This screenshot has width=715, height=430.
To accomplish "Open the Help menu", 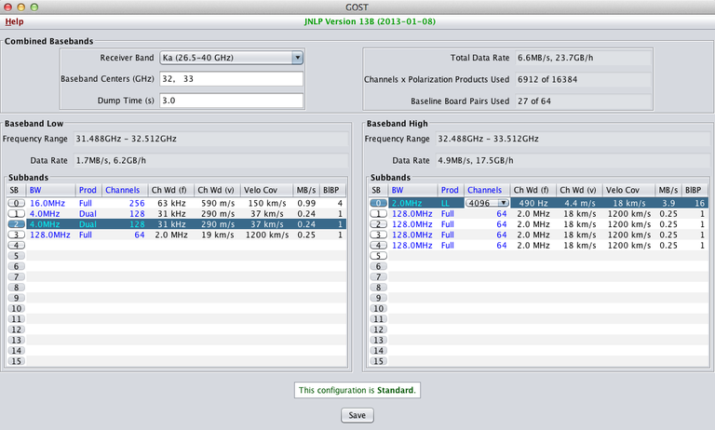I will coord(15,20).
